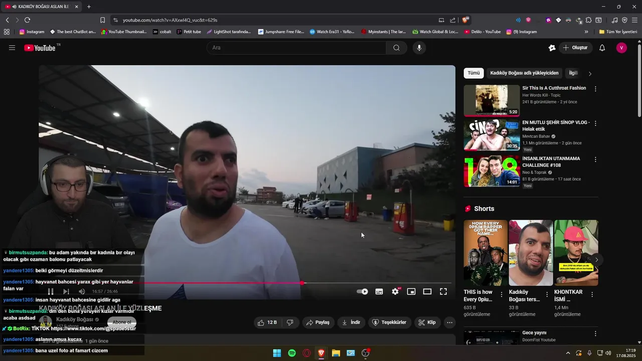Toggle the autoplay switch in the player

pos(362,291)
